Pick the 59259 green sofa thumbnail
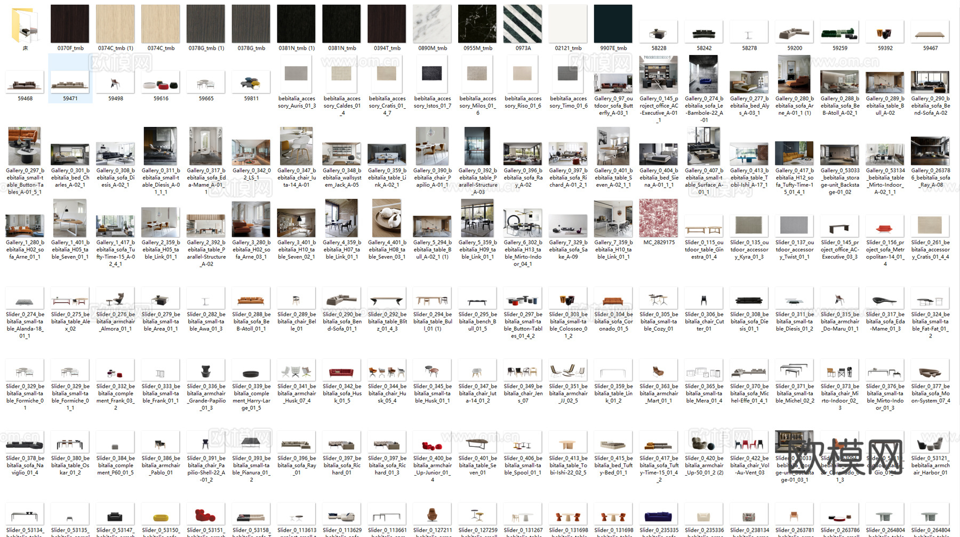The image size is (960, 537). pos(840,33)
